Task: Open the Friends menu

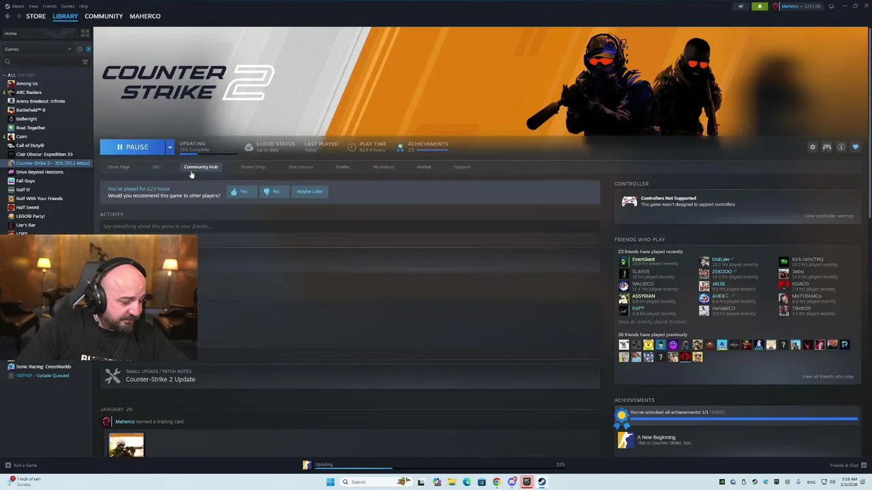Action: coord(50,6)
